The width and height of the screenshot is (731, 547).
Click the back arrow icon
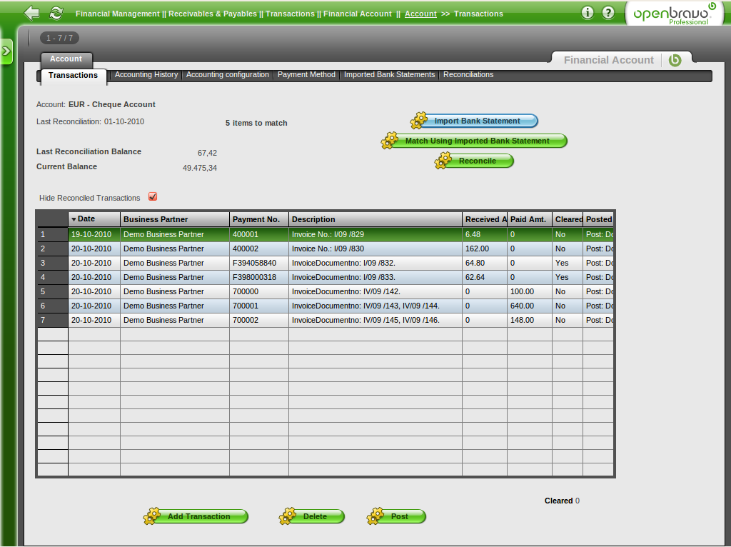click(31, 13)
